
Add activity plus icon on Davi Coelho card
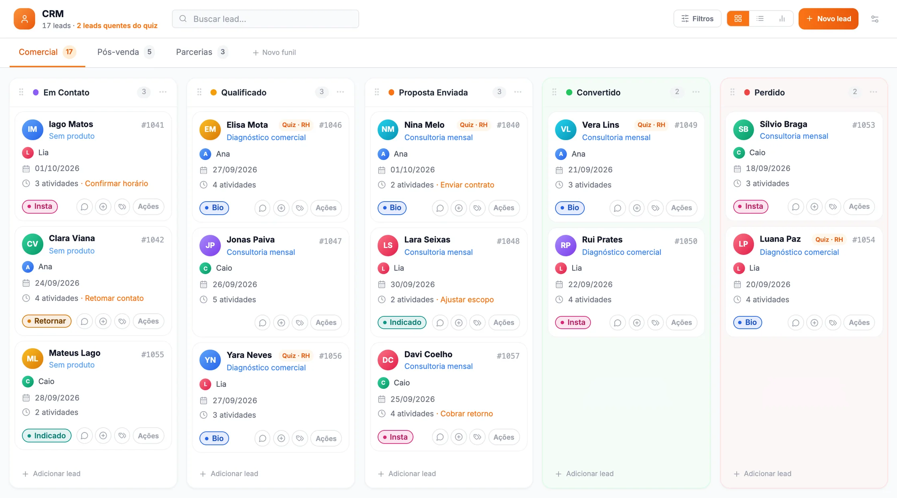click(459, 437)
